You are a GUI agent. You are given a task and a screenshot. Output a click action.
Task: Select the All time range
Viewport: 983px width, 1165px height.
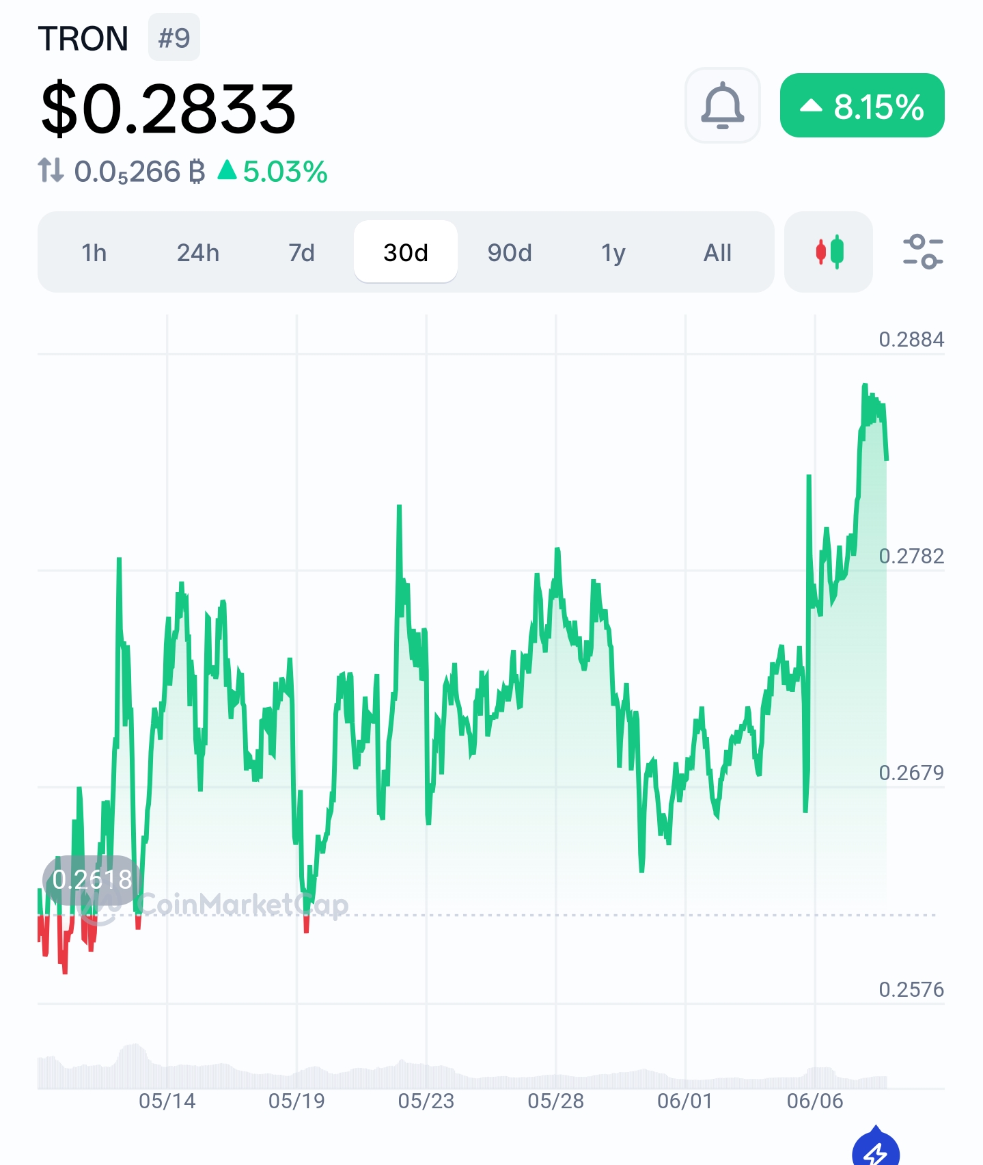[x=717, y=252]
